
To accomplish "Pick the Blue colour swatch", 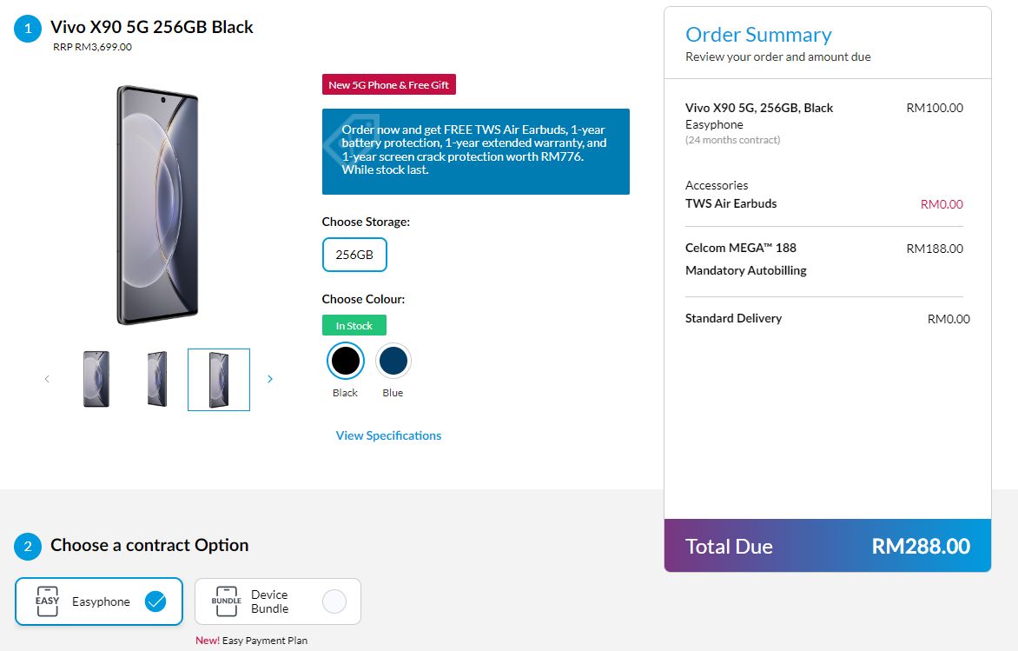I will coord(393,360).
